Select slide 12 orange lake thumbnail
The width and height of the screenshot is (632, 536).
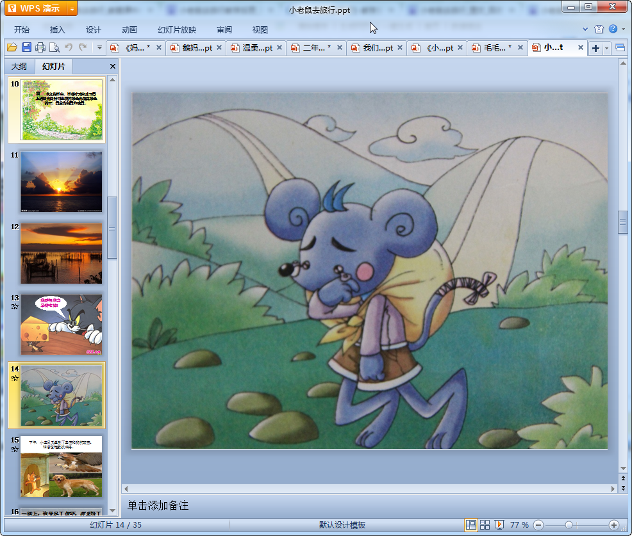coord(62,254)
